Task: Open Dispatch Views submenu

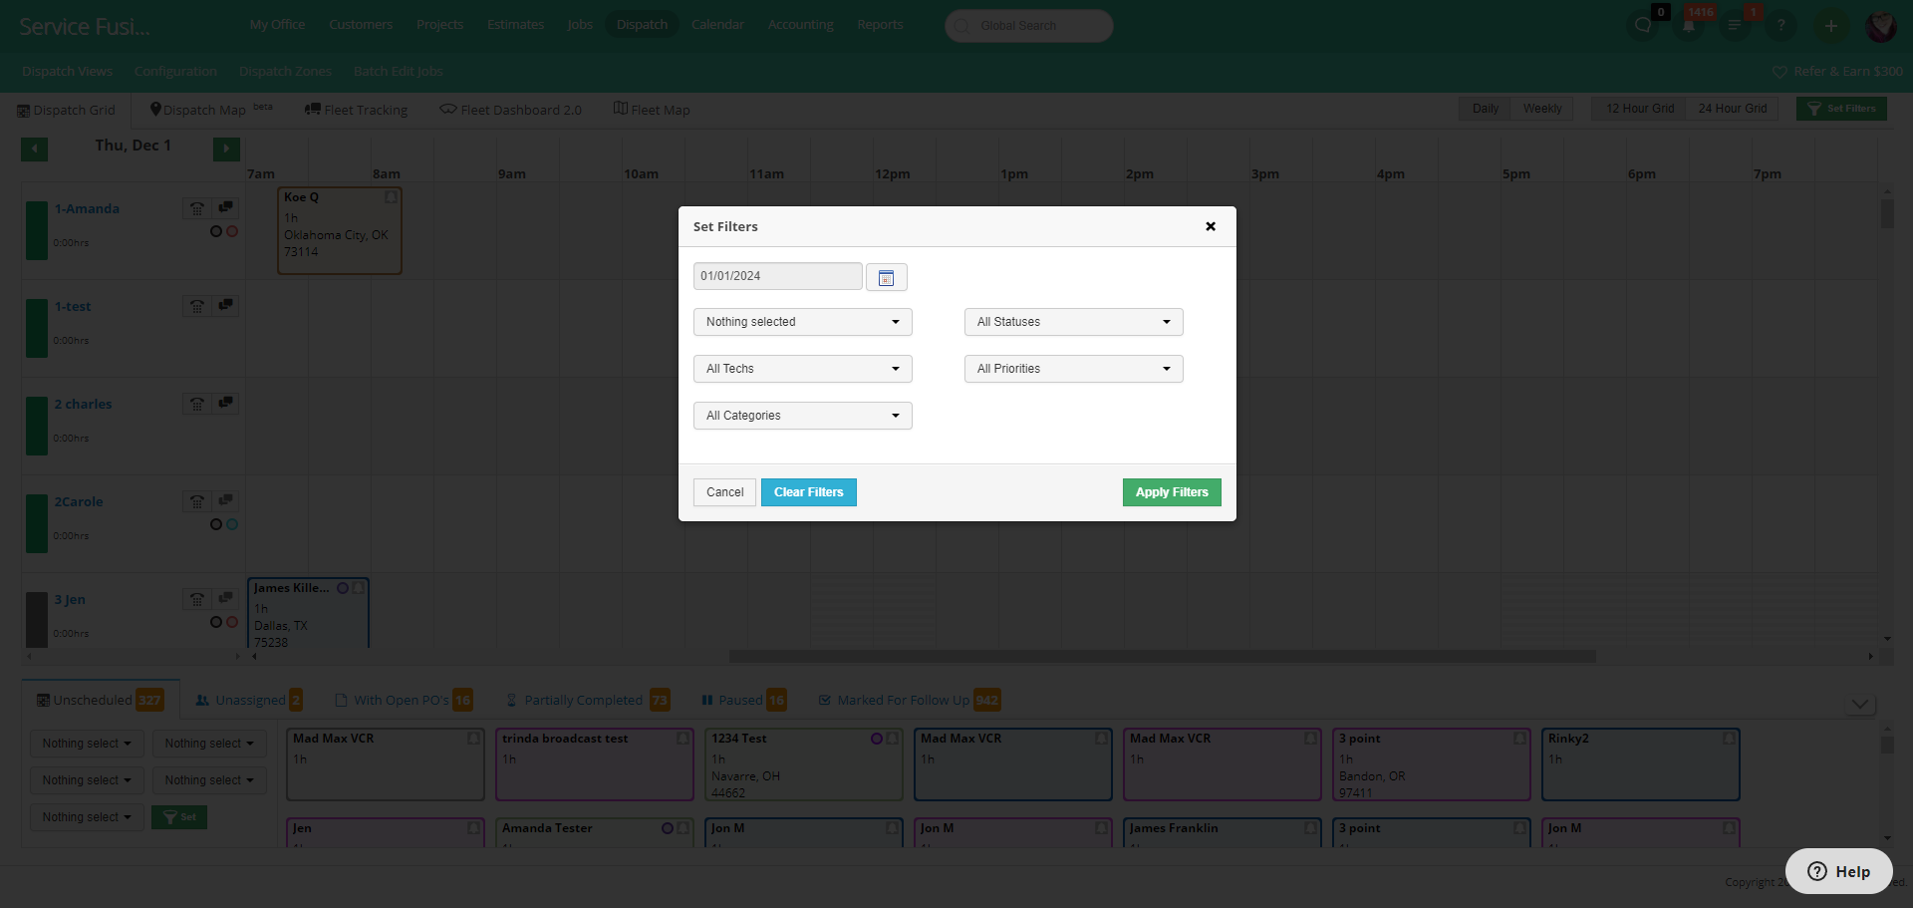Action: click(67, 72)
